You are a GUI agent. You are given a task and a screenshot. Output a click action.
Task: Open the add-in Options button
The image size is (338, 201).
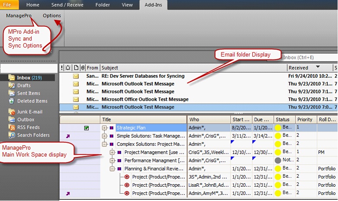click(52, 16)
